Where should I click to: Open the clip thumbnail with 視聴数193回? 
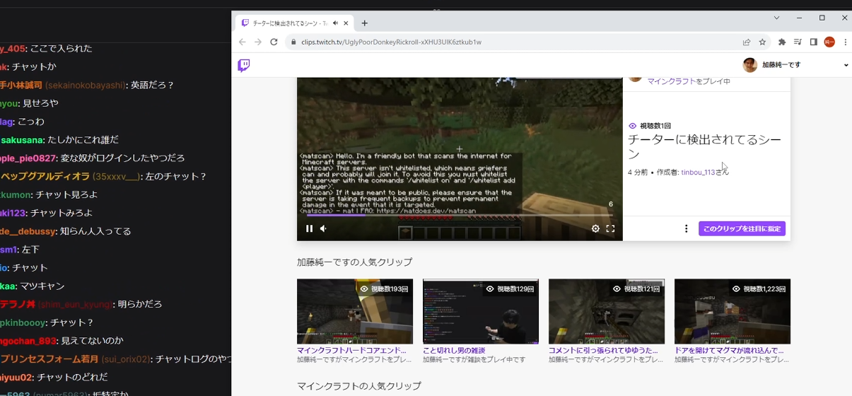pyautogui.click(x=355, y=311)
